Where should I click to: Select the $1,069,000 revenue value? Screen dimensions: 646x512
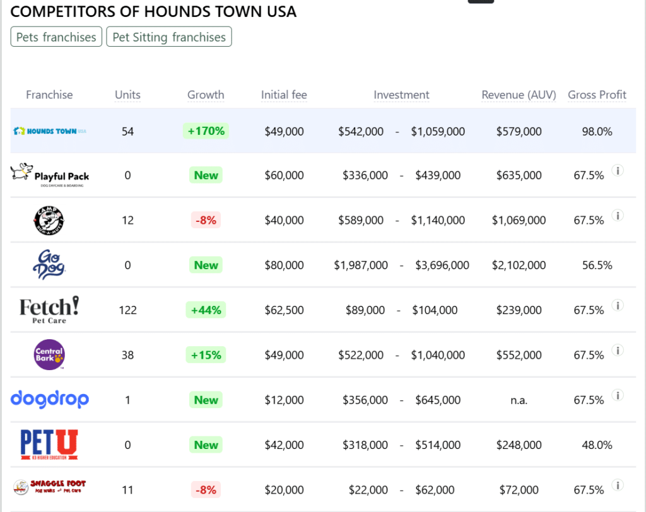tap(519, 220)
